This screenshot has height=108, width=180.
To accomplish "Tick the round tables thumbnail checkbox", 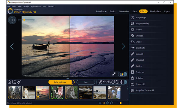I will tap(81, 97).
